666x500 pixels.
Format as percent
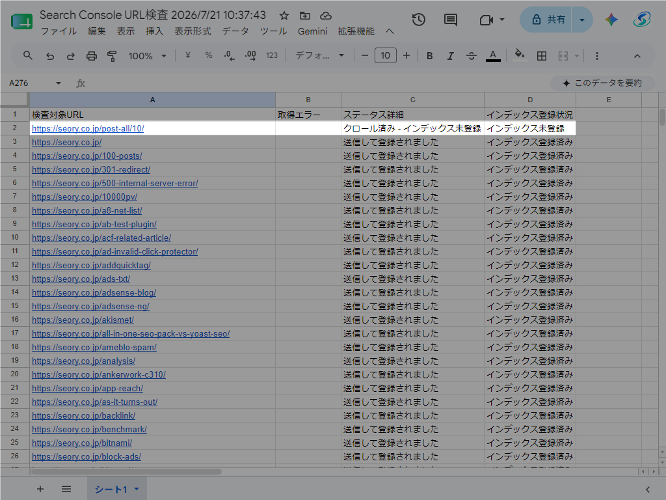pos(209,55)
